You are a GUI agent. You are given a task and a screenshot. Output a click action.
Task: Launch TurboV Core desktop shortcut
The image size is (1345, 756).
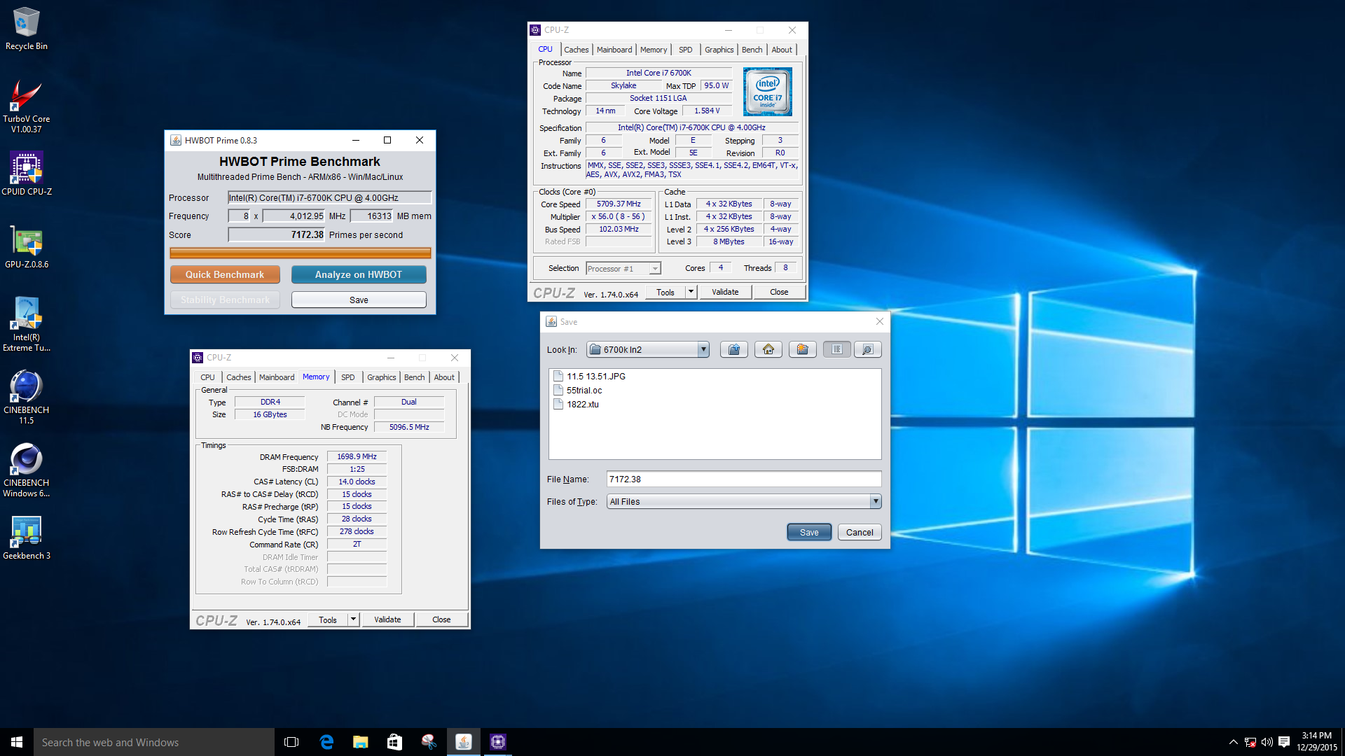point(27,106)
